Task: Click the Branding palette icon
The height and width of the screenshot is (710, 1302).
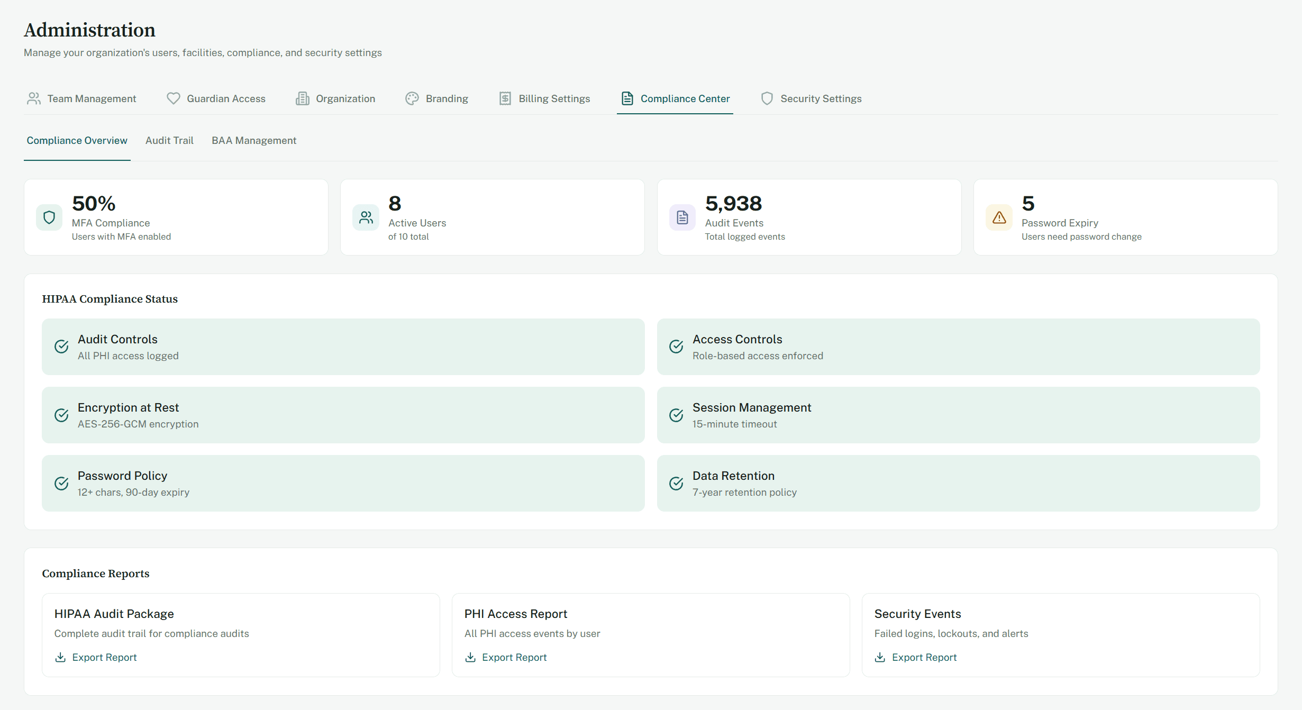Action: (x=412, y=98)
